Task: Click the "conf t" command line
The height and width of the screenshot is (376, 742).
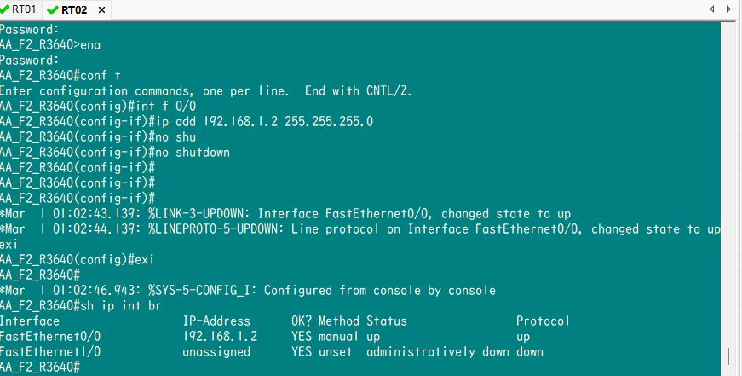Action: tap(60, 75)
